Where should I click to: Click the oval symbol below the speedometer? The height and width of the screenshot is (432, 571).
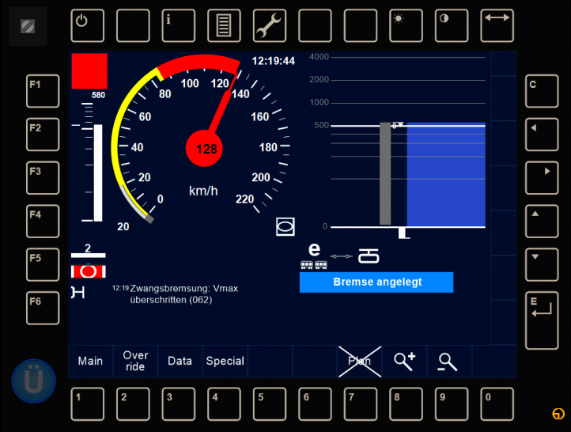click(x=285, y=226)
